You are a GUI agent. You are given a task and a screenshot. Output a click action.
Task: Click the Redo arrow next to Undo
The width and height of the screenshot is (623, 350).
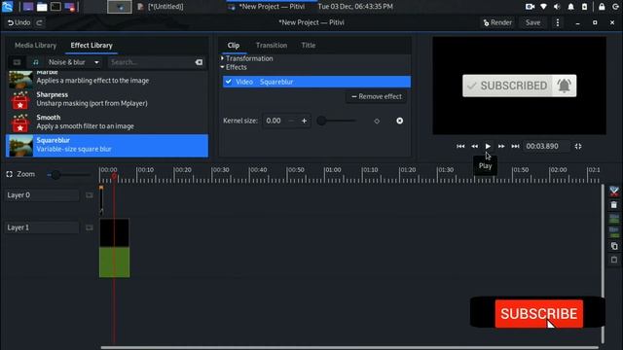tap(39, 22)
